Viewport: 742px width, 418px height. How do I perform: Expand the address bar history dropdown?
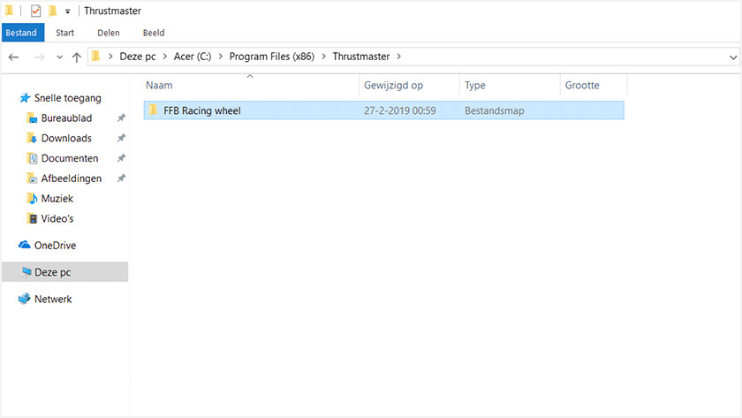click(x=733, y=57)
